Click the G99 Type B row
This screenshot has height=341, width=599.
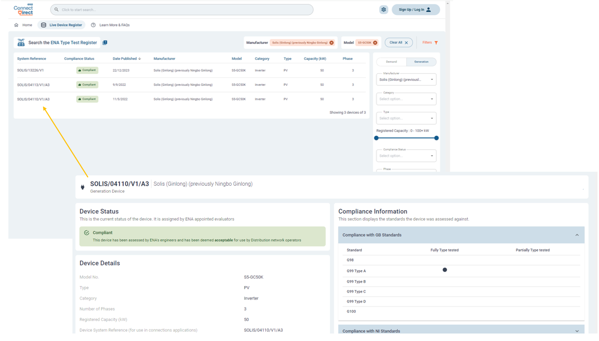click(461, 282)
